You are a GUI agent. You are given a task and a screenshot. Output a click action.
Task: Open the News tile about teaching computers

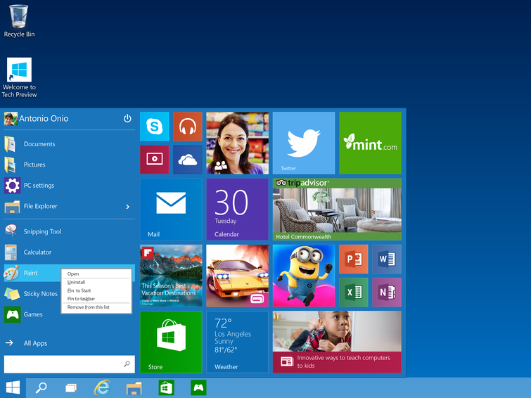click(x=337, y=342)
